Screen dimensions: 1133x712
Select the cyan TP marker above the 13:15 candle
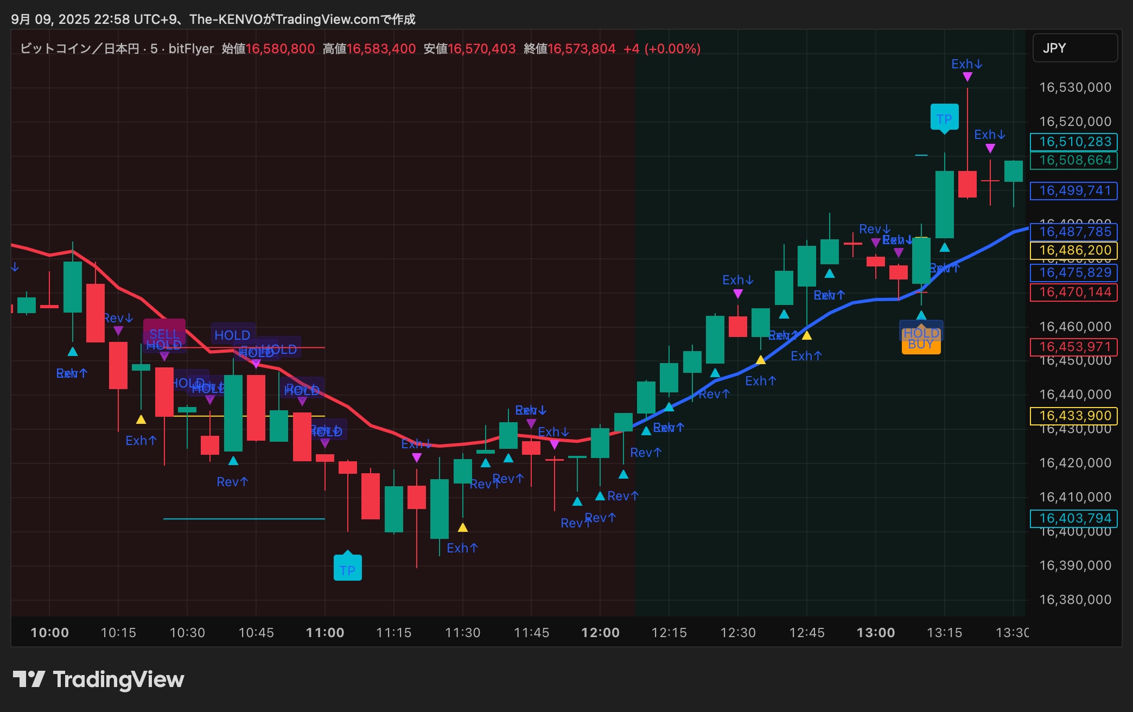[944, 118]
